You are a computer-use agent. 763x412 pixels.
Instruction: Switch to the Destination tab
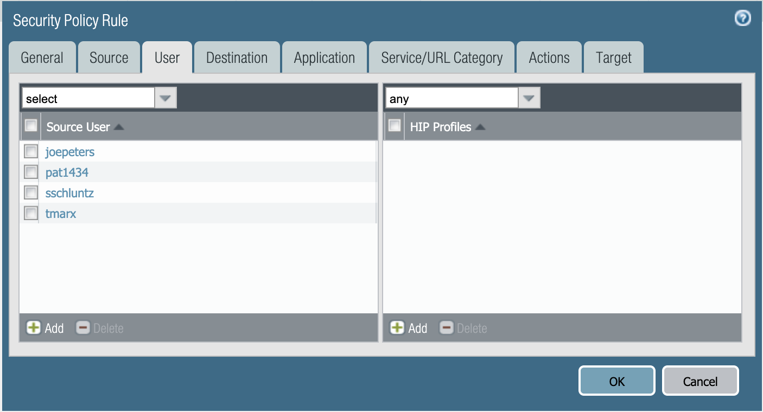(x=237, y=57)
